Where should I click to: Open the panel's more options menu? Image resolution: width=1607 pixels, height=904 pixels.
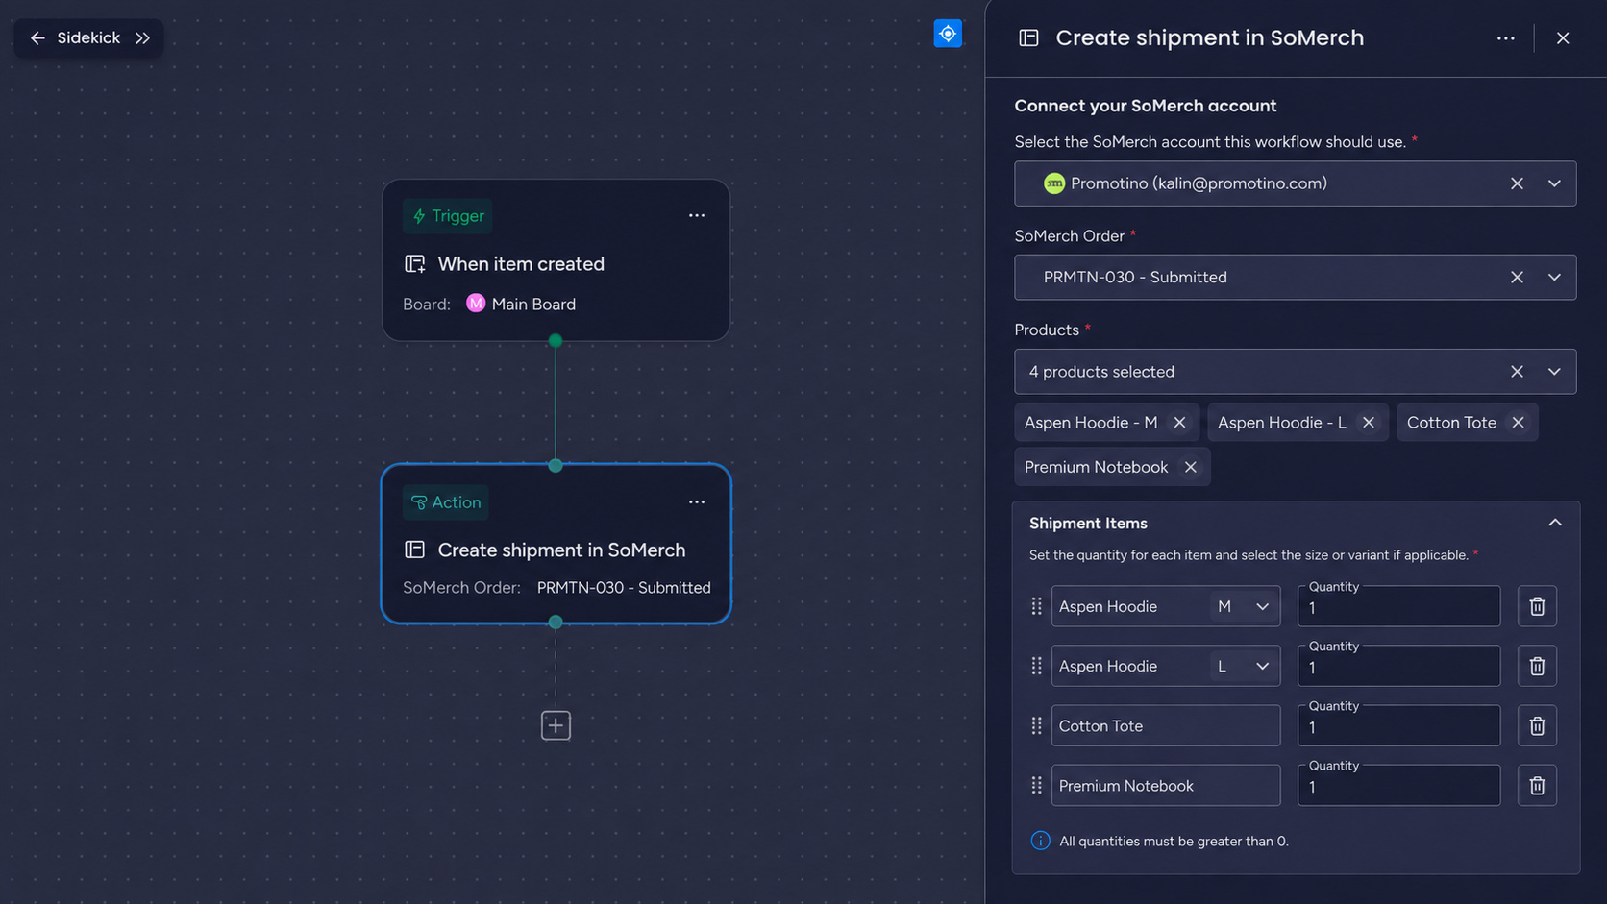tap(1506, 38)
